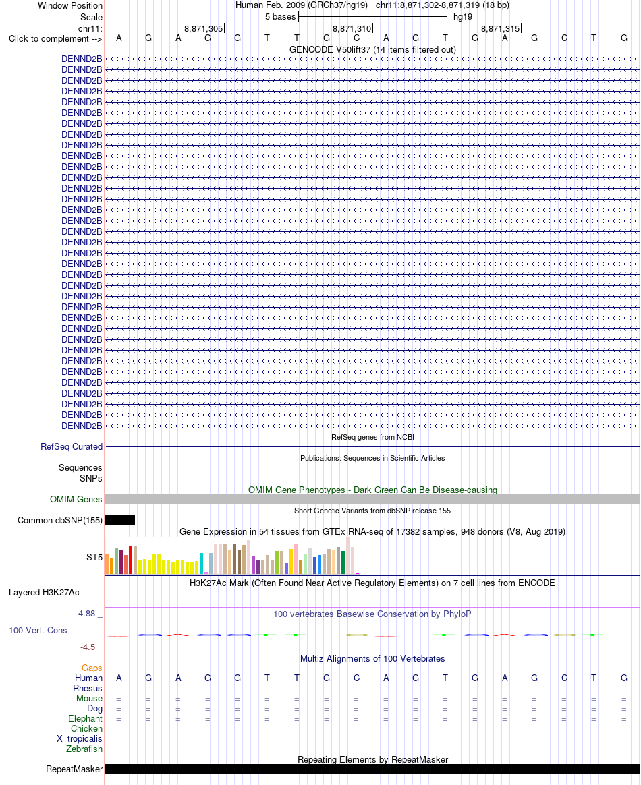Click the black dbSNP variant block
The width and height of the screenshot is (641, 785).
pos(120,521)
